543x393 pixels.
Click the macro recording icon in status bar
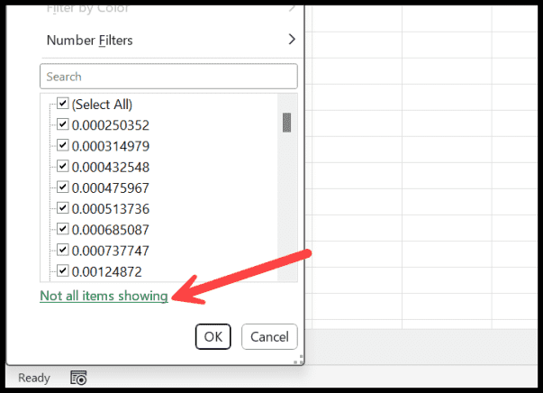[78, 378]
